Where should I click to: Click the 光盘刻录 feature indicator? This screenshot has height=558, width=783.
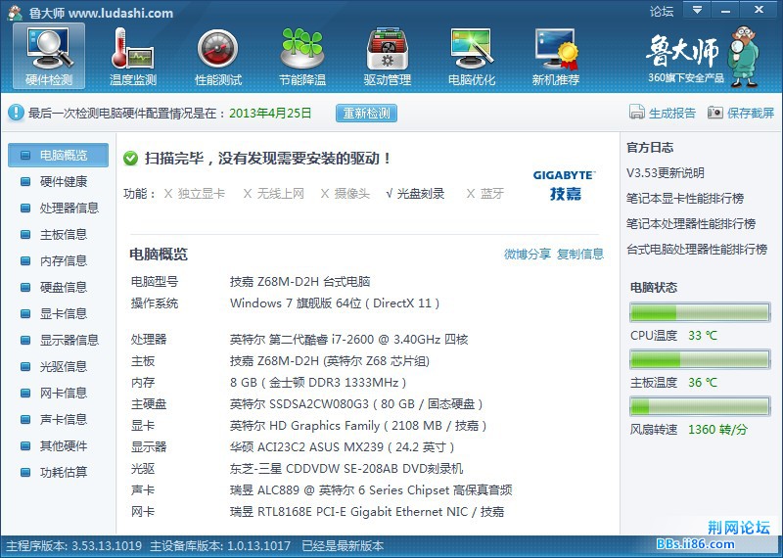tap(415, 193)
